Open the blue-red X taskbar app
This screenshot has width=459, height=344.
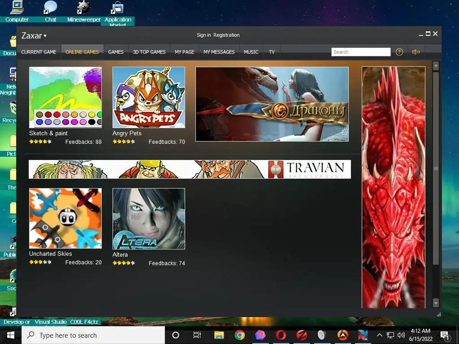tap(363, 335)
